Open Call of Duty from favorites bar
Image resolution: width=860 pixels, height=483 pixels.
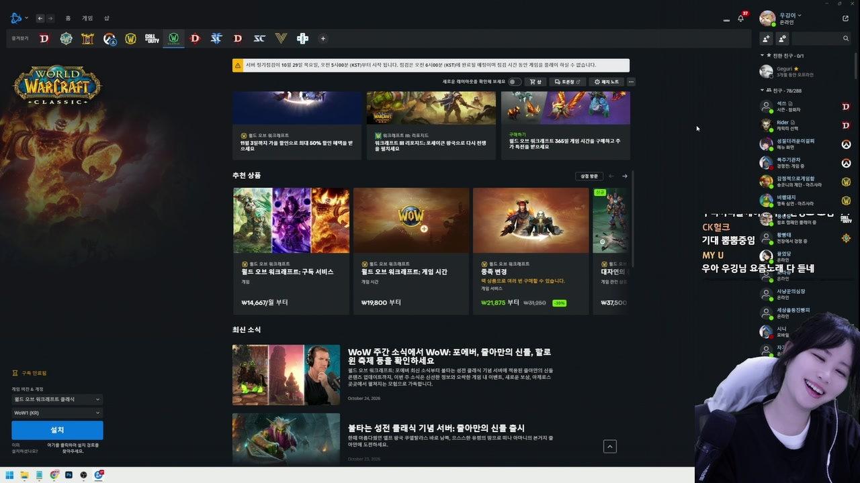152,38
